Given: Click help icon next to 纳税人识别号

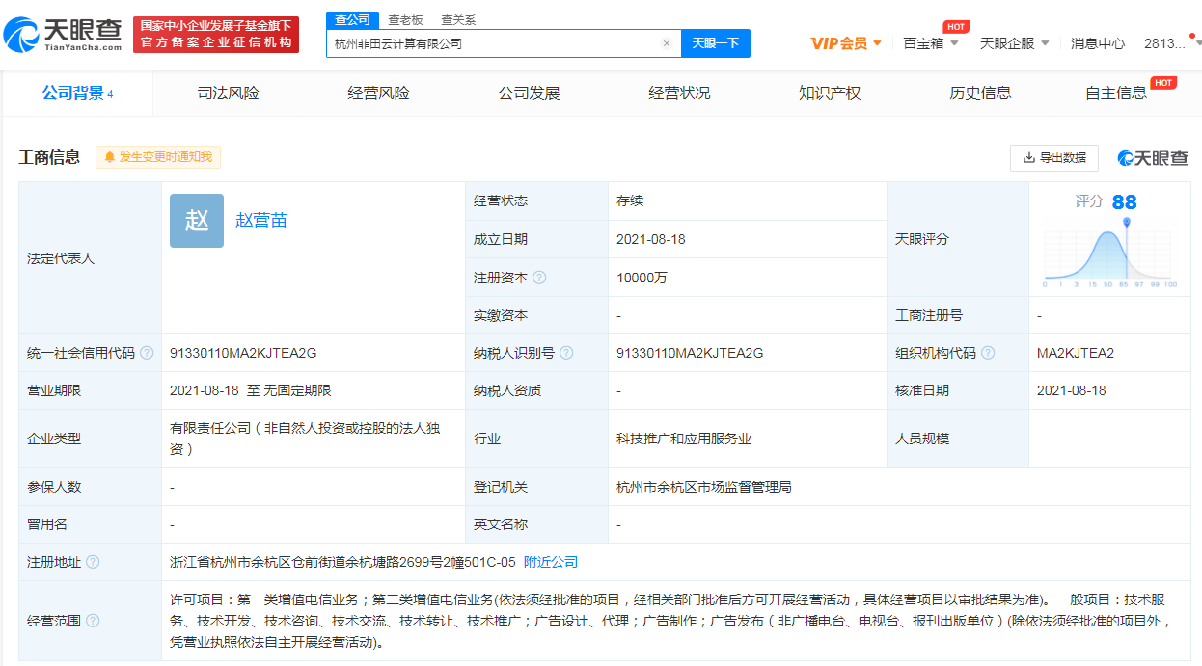Looking at the screenshot, I should 566,353.
